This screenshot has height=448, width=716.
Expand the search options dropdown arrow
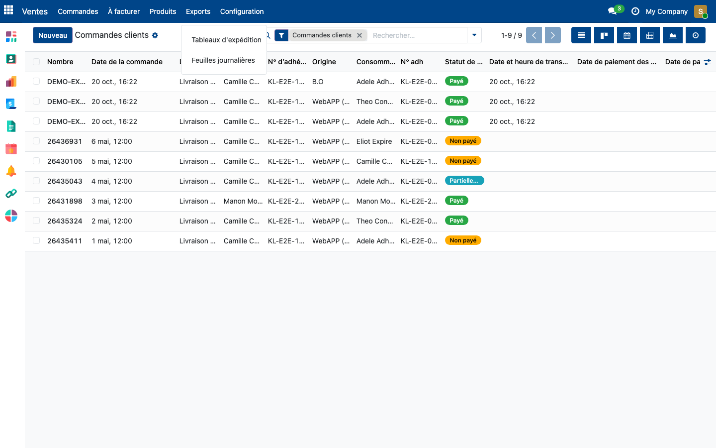[x=474, y=35]
